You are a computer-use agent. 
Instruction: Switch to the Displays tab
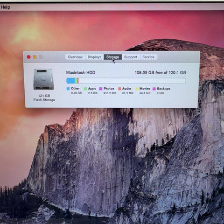coord(95,57)
